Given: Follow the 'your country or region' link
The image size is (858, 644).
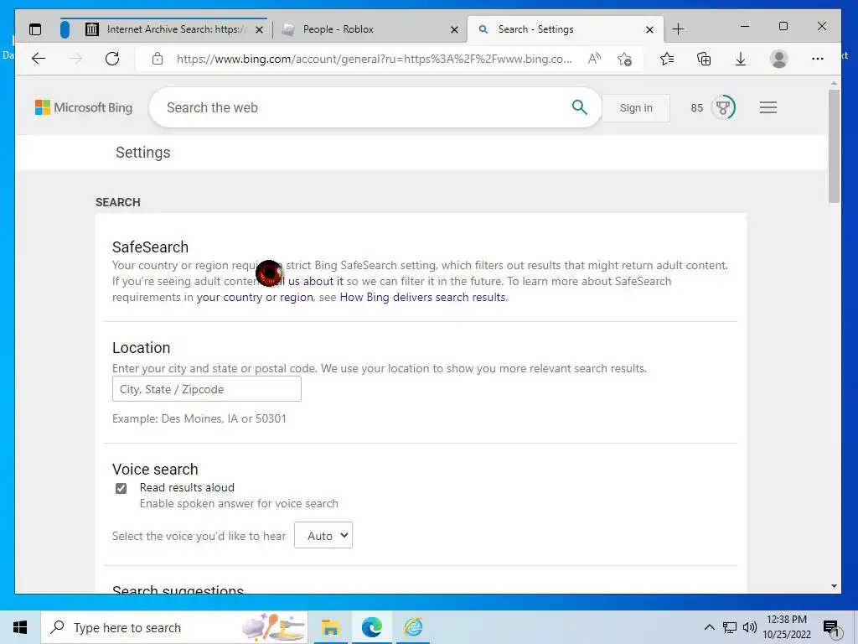Looking at the screenshot, I should 255,298.
